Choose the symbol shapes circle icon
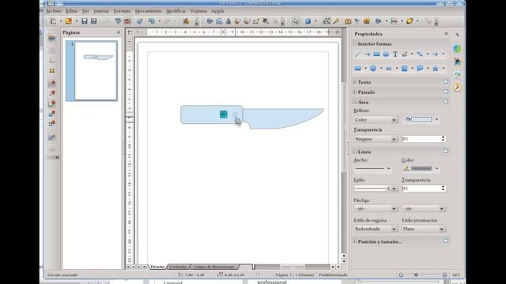This screenshot has width=506, height=284. (x=373, y=69)
